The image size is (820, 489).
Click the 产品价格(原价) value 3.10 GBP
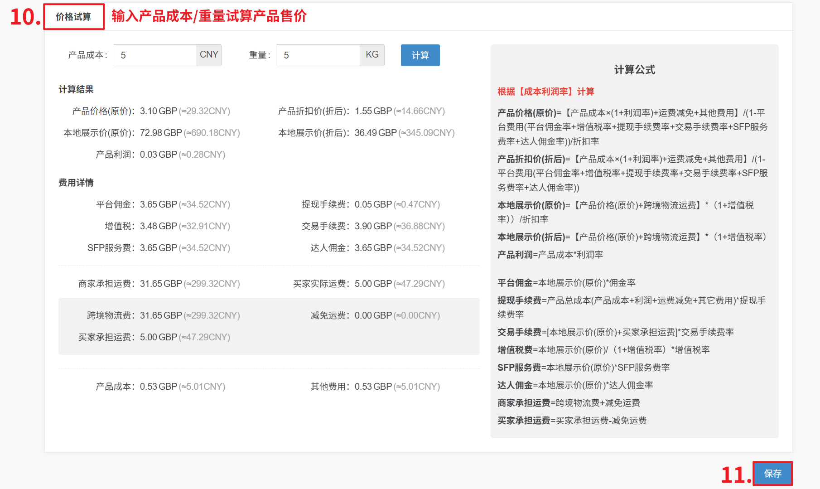pos(158,111)
